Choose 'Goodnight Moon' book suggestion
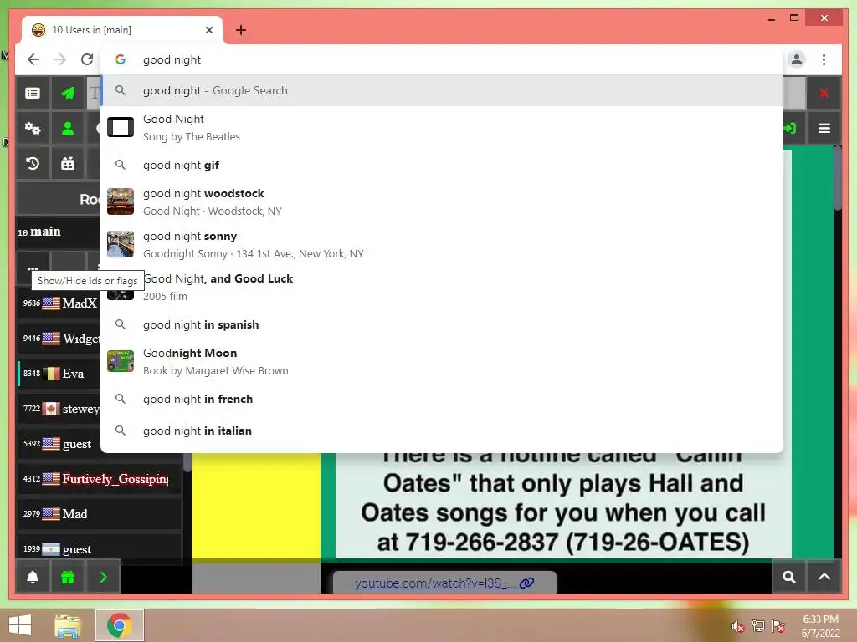 (442, 361)
